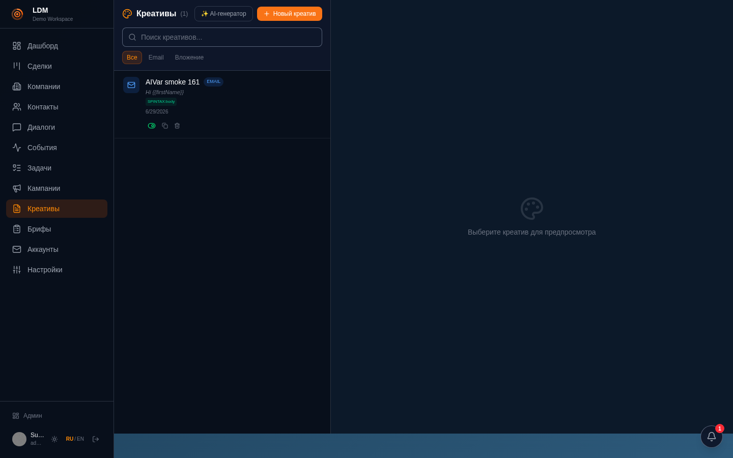This screenshot has width=733, height=458.
Task: Duplicate the AIVar smoke 161 creative
Action: (x=165, y=126)
